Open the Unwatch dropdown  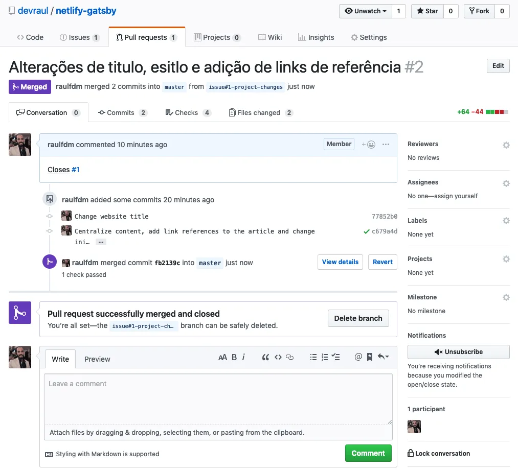point(366,11)
